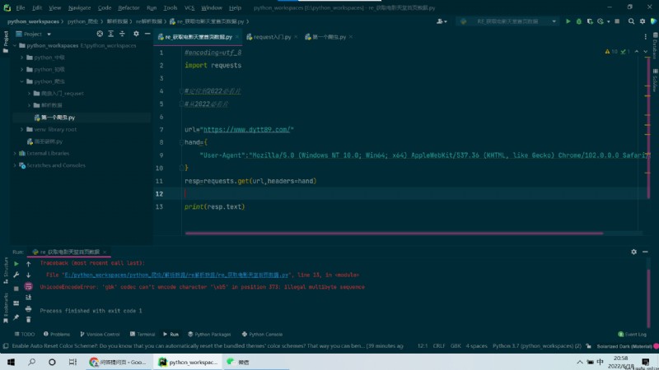659x370 pixels.
Task: Open the VCS menu
Action: coord(189,7)
